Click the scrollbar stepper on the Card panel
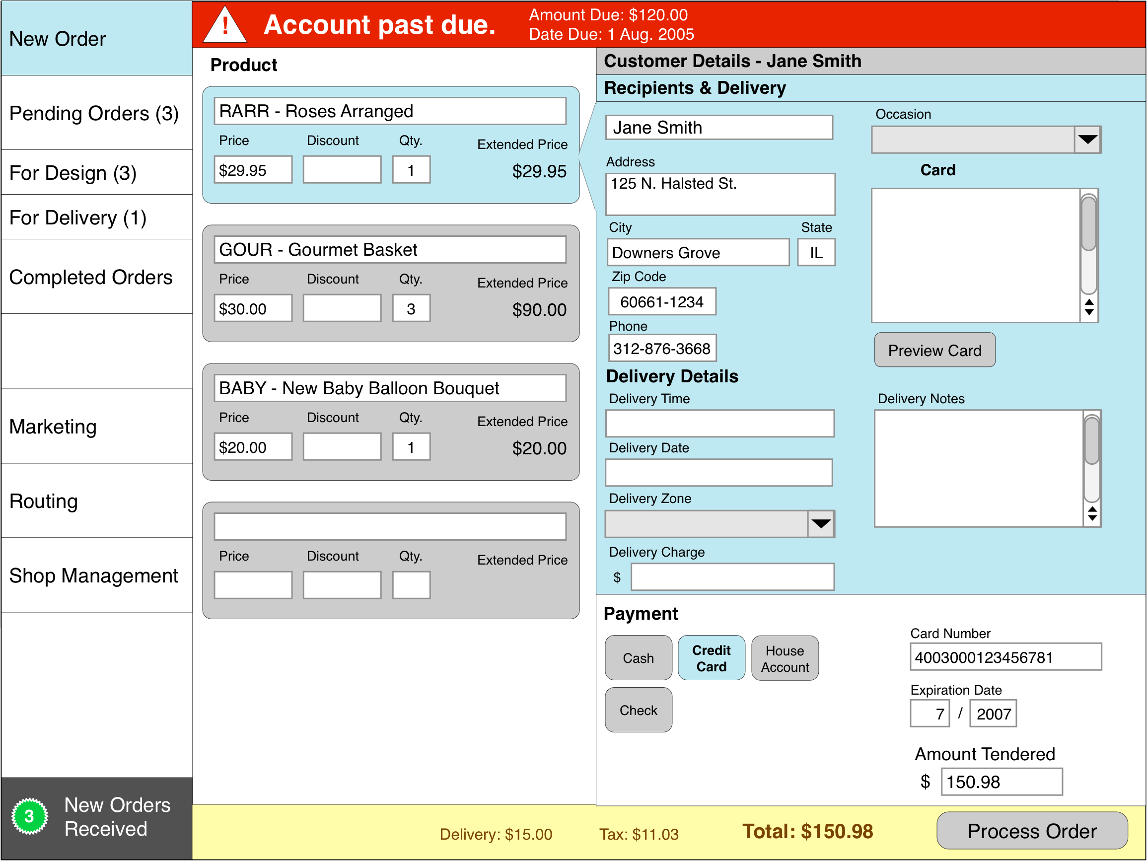The width and height of the screenshot is (1147, 861). (x=1089, y=307)
